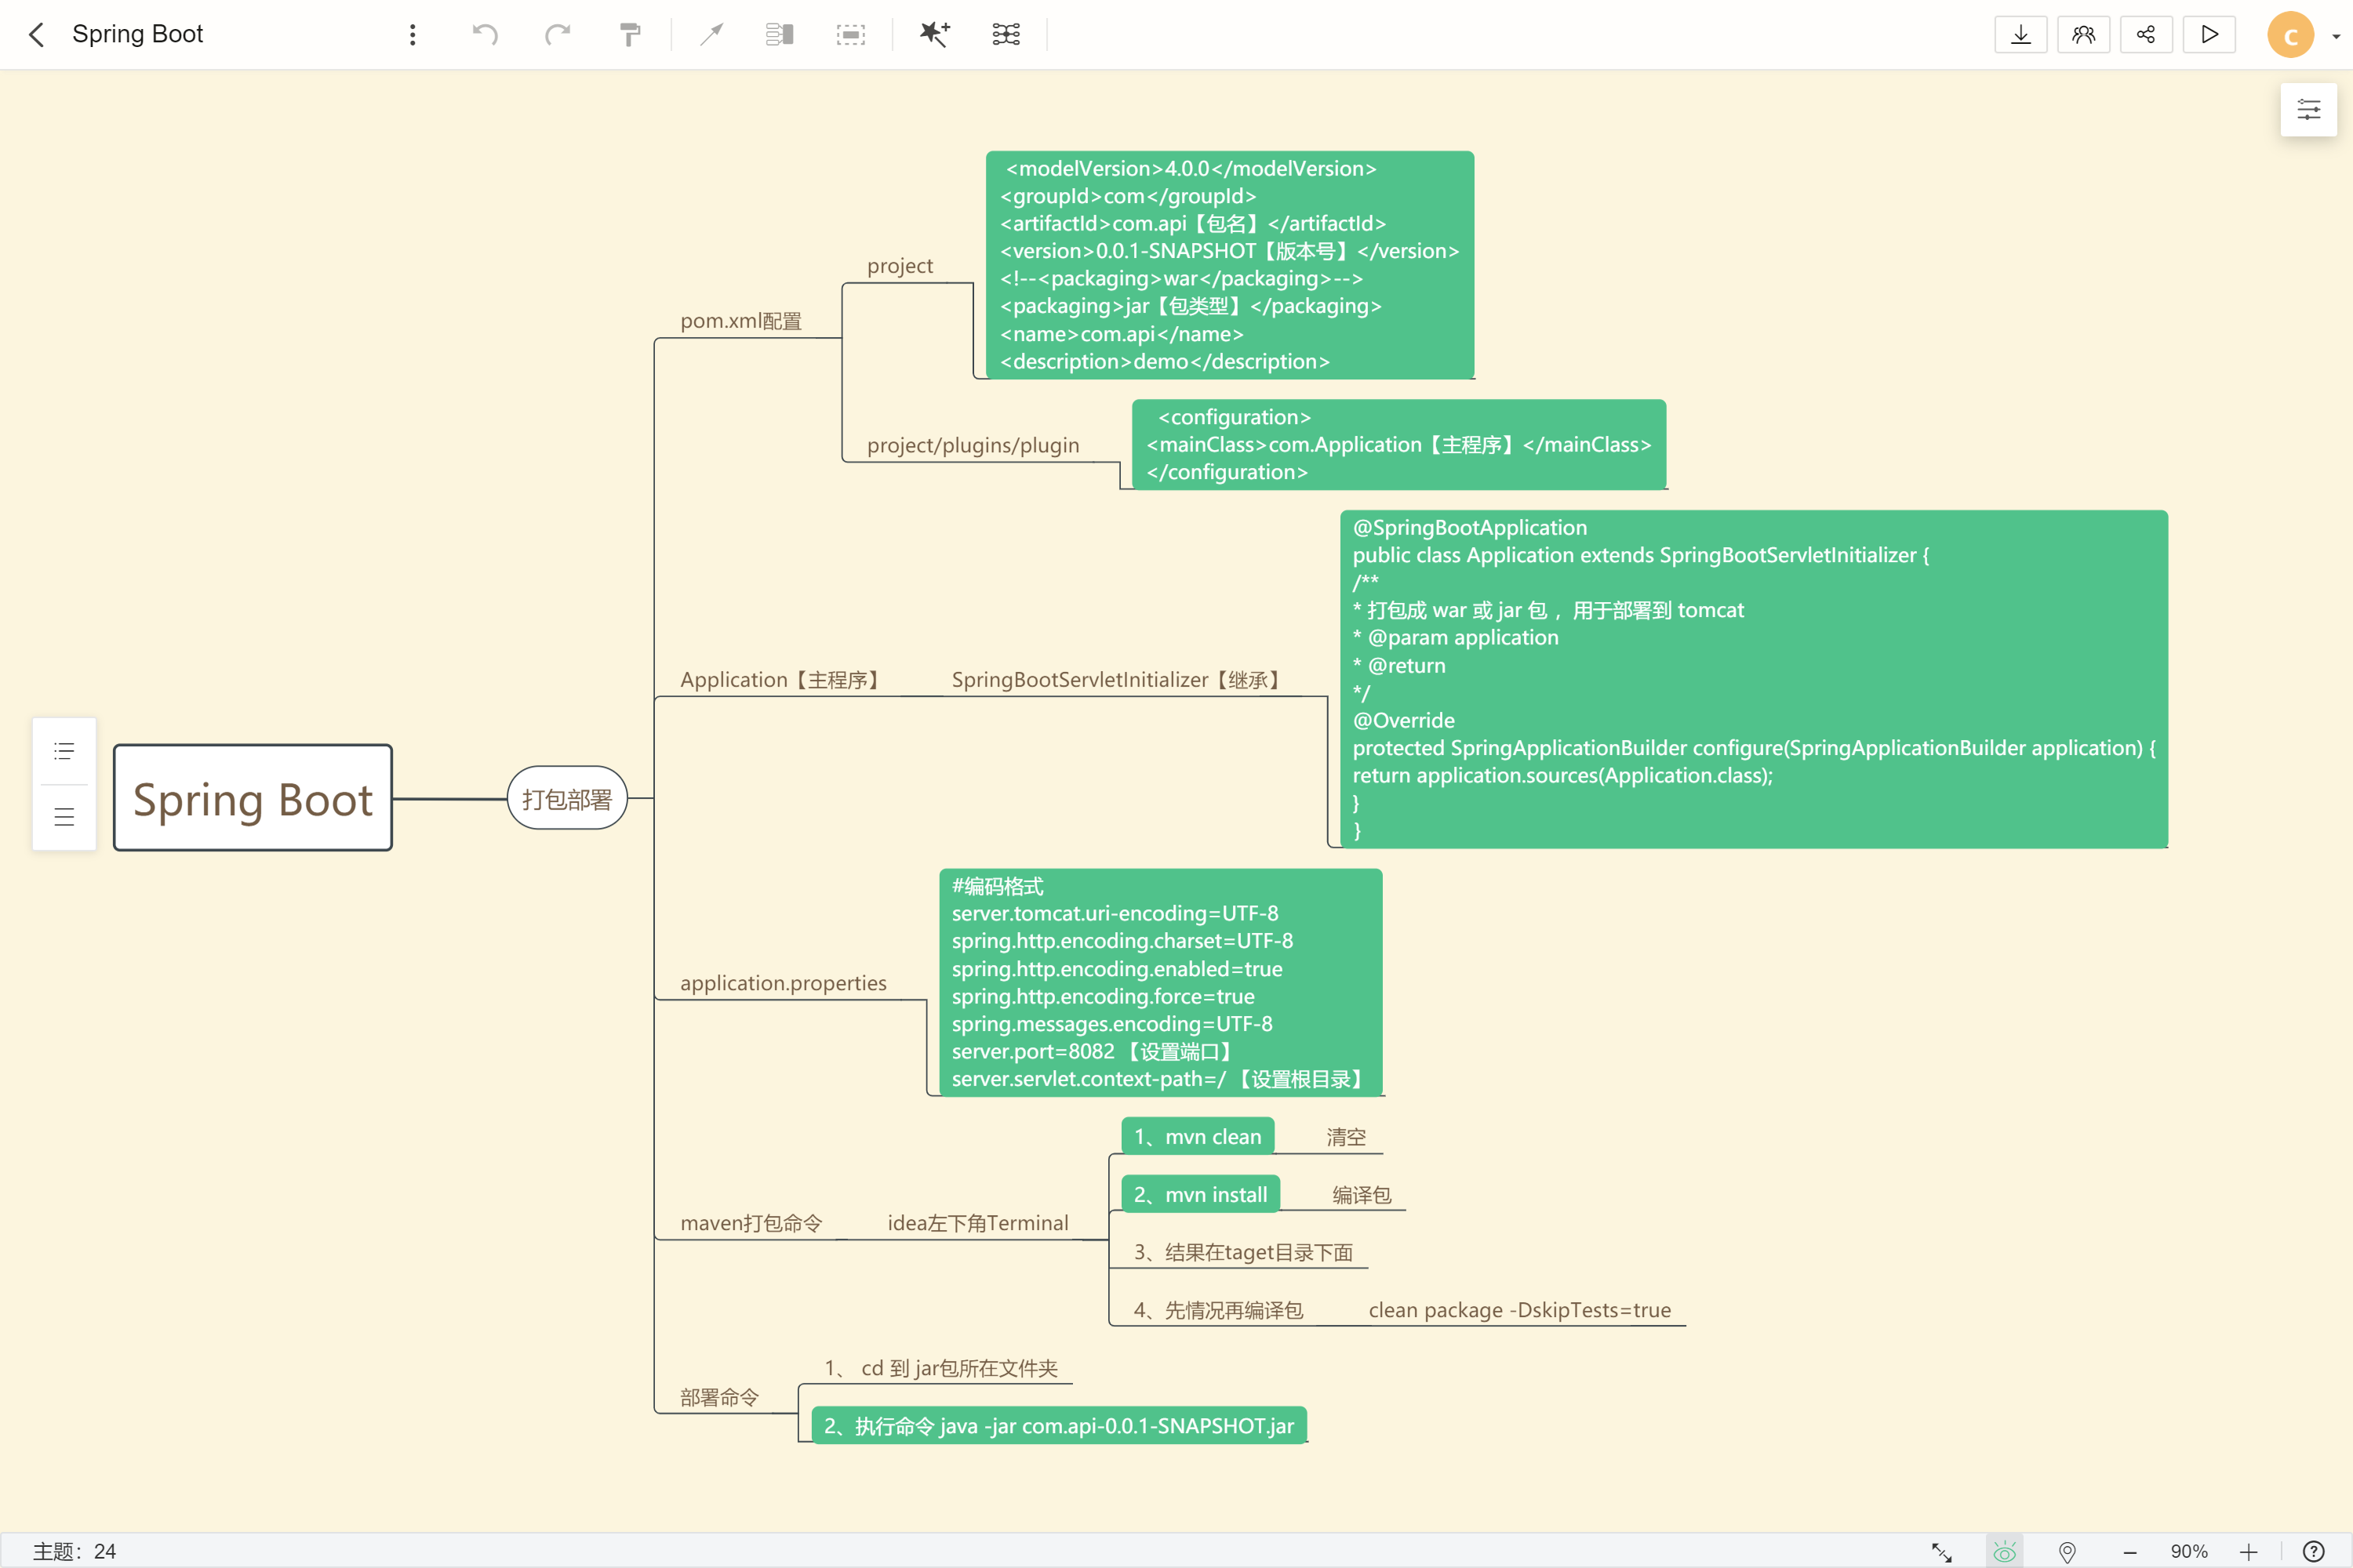
Task: Select the project subtopic
Action: (x=900, y=266)
